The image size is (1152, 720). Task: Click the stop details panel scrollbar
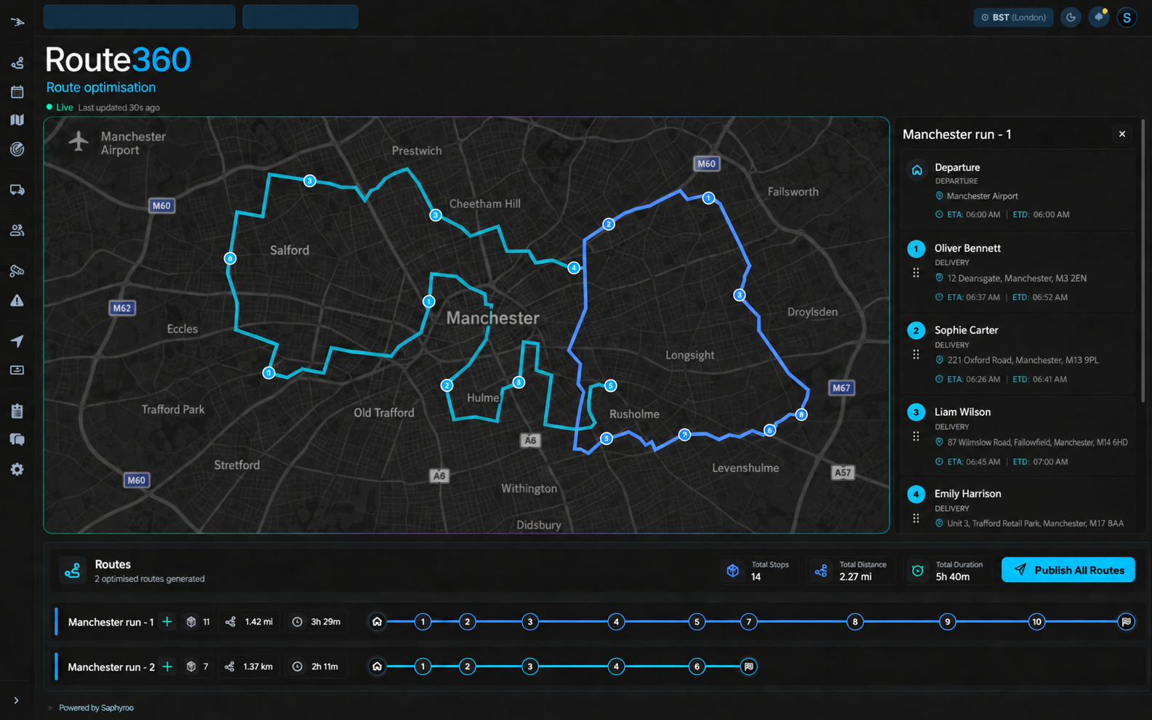tap(1143, 261)
